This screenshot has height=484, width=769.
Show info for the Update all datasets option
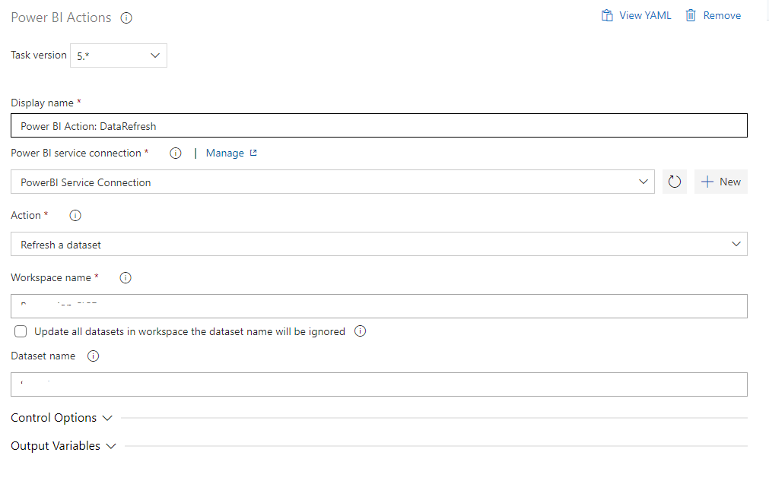pos(360,331)
